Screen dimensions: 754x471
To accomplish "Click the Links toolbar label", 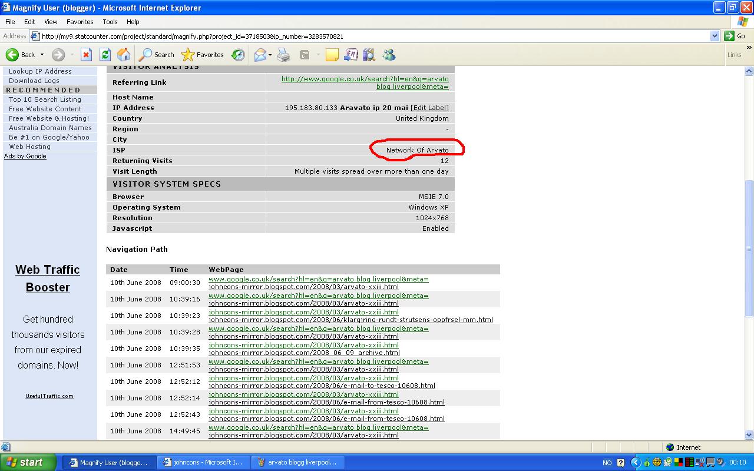I will [734, 55].
